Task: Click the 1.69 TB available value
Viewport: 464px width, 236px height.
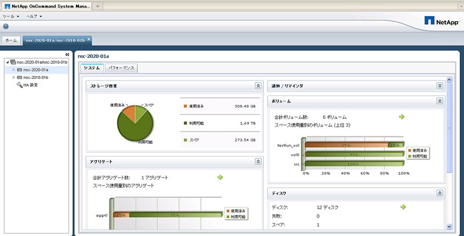Action: pyautogui.click(x=248, y=124)
